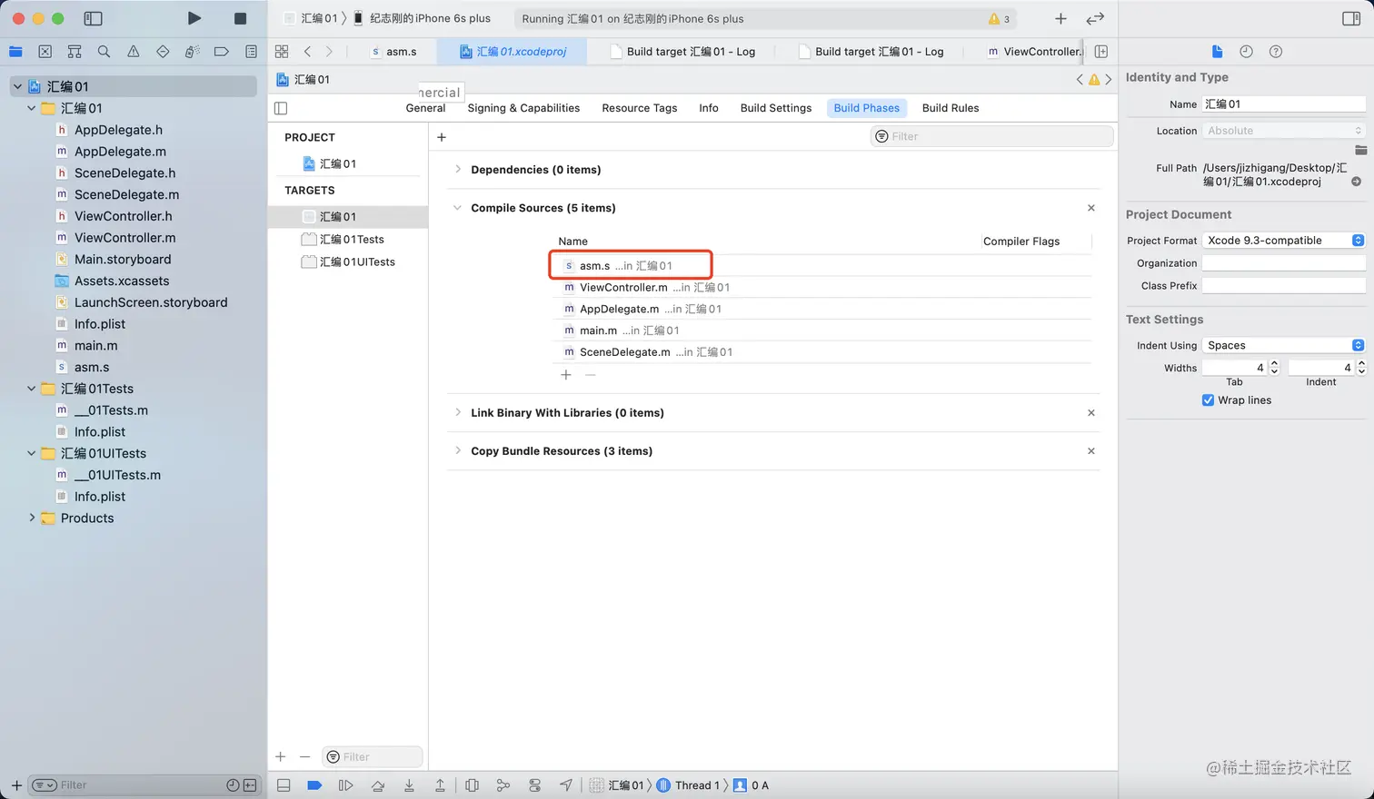Collapse the 汇编01UITests group in the navigator
Viewport: 1374px width, 799px height.
click(x=32, y=453)
